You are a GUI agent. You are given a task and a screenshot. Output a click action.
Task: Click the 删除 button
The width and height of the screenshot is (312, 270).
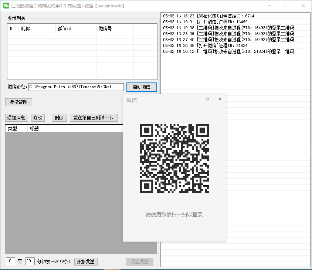pos(59,118)
